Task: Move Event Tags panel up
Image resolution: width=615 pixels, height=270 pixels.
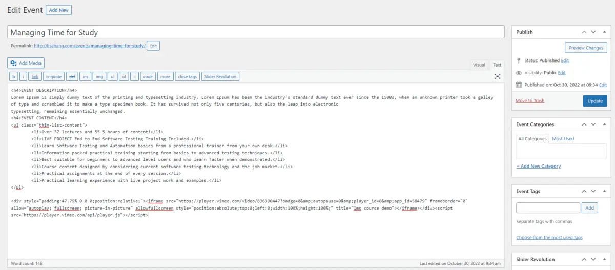Action: coord(584,191)
